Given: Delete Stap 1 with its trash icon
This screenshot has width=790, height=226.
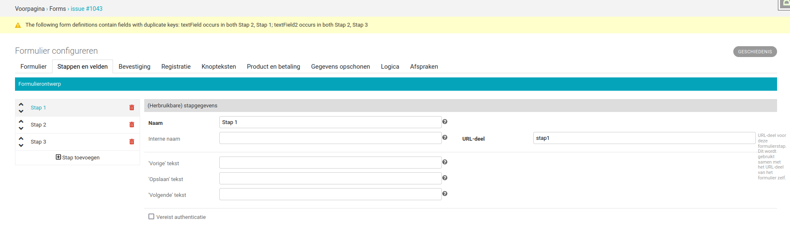Looking at the screenshot, I should tap(132, 108).
